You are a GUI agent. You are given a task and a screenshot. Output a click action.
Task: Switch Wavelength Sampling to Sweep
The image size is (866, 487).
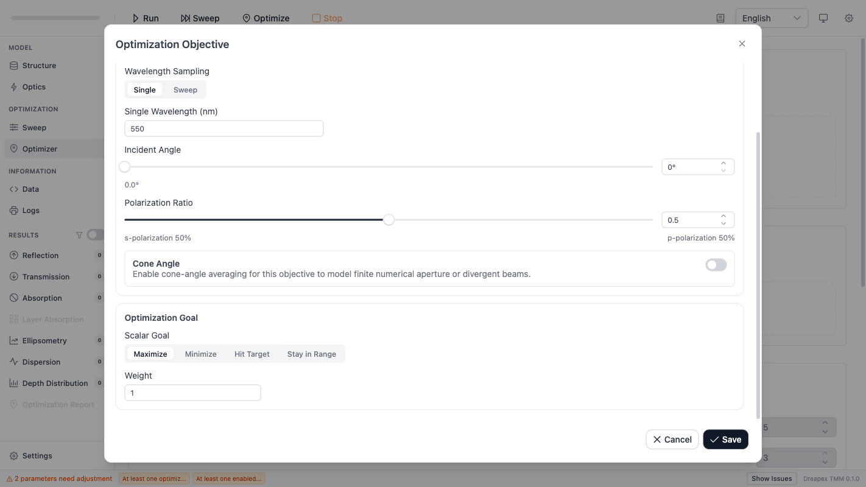[185, 89]
